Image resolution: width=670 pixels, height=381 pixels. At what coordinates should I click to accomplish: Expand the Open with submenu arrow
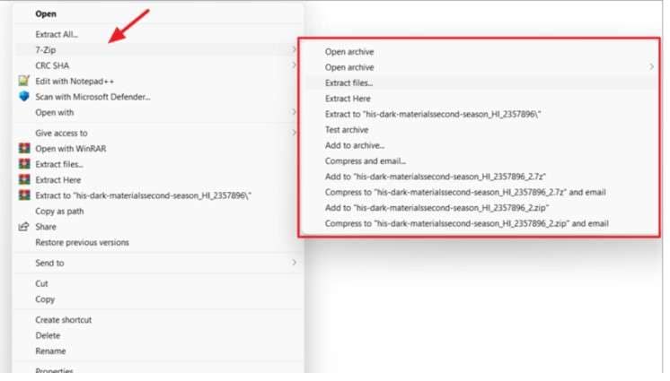click(294, 112)
